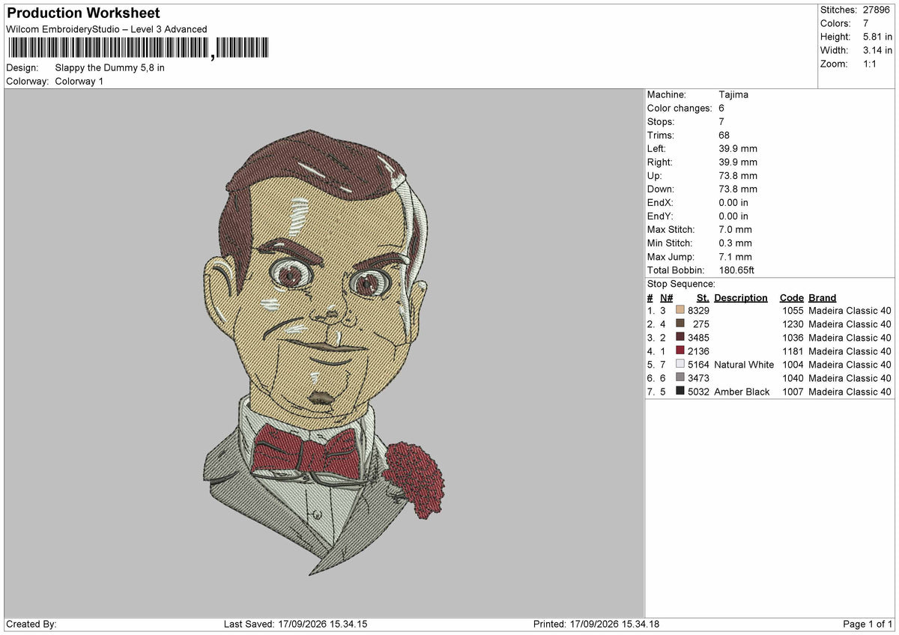This screenshot has height=635, width=899.
Task: Click the Total Bobbin value 180.65ft
Action: coord(738,270)
